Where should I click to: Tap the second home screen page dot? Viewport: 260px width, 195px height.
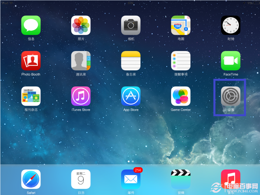[x=133, y=161]
